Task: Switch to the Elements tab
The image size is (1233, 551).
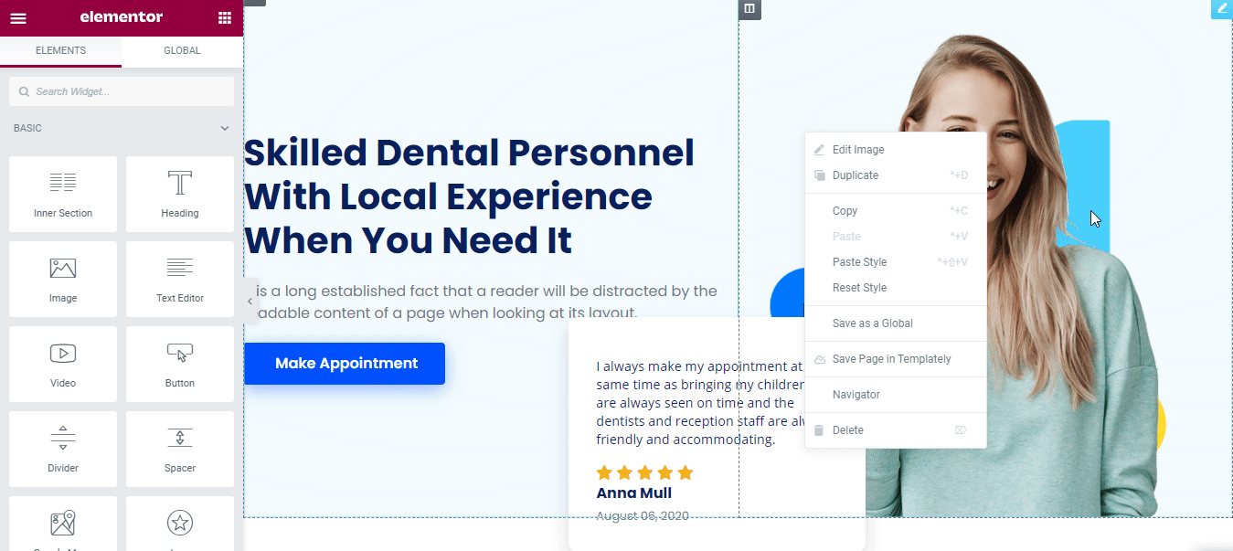Action: 60,51
